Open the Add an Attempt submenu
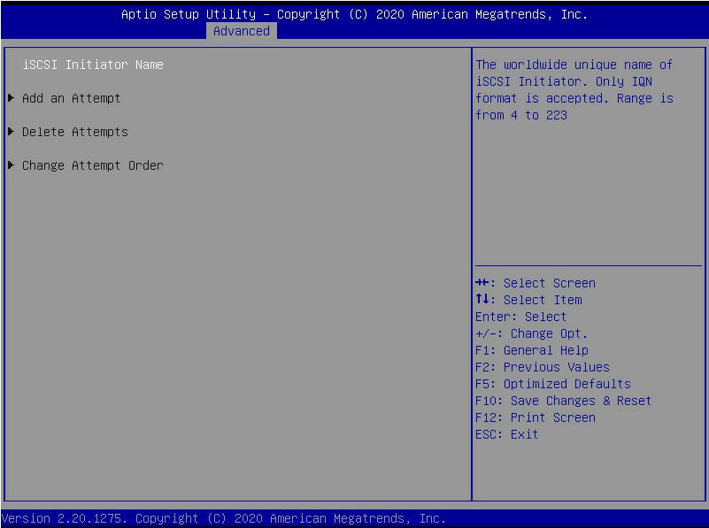 [71, 98]
